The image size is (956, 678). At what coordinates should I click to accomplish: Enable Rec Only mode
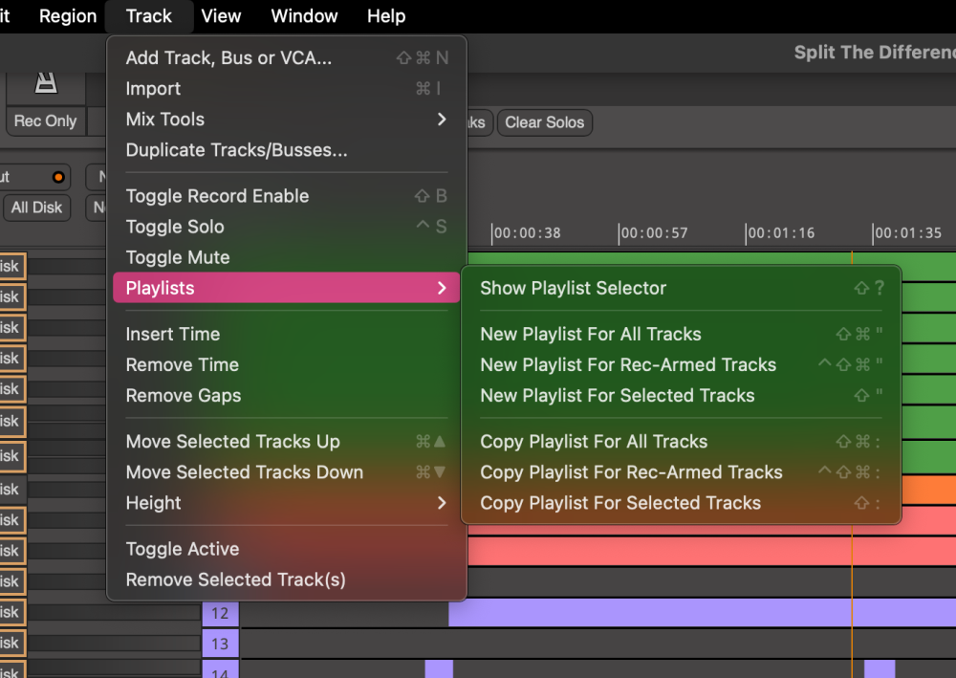[45, 120]
